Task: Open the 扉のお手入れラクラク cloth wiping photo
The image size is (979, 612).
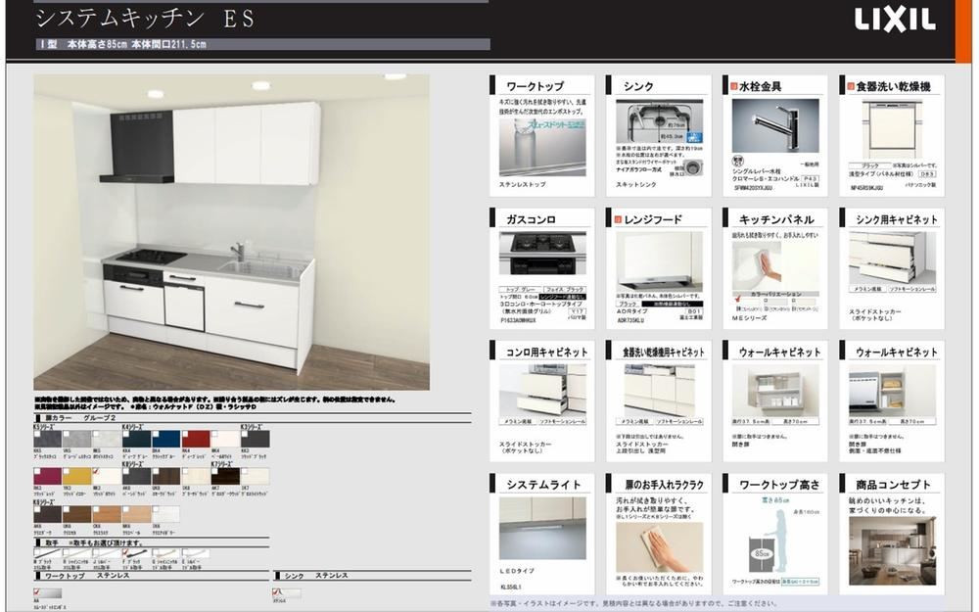Action: tap(659, 547)
